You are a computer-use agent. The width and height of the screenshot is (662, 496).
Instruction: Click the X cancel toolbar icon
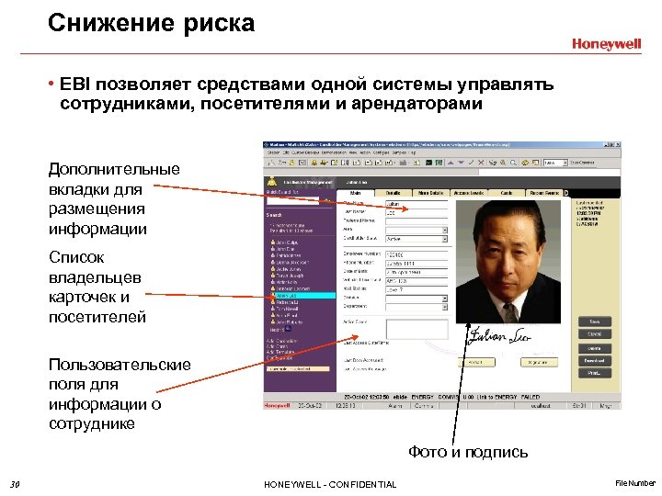tap(481, 163)
